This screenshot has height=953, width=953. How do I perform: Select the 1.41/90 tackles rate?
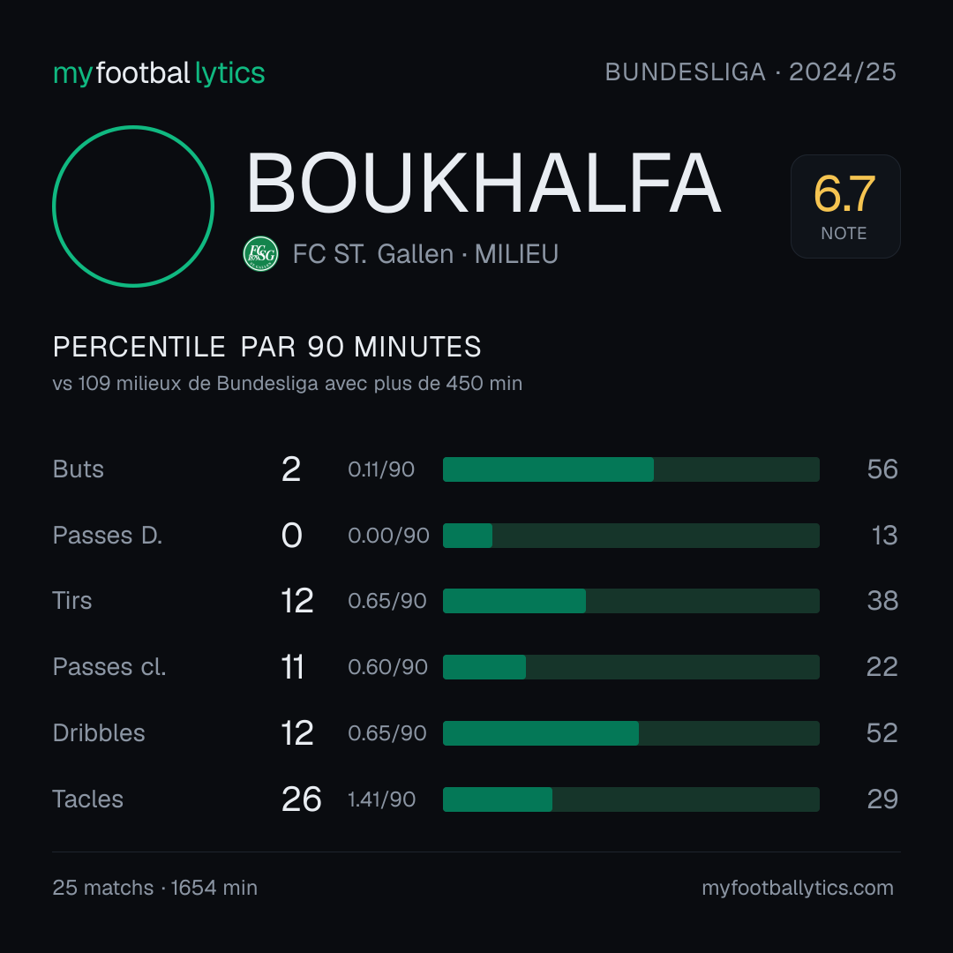click(x=382, y=799)
